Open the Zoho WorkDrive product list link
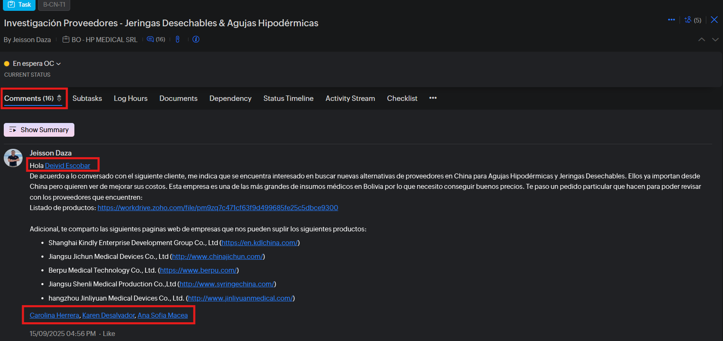723x341 pixels. pos(217,208)
